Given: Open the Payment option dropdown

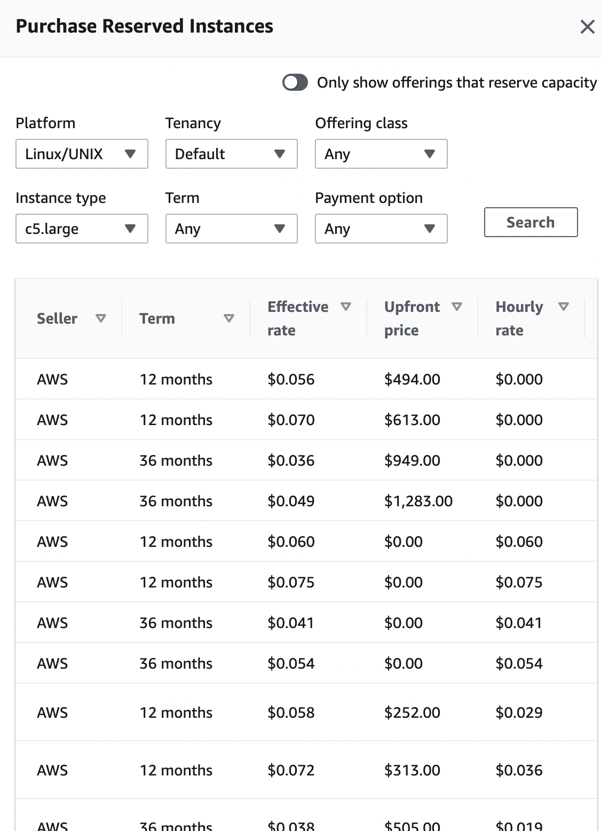Looking at the screenshot, I should 381,229.
